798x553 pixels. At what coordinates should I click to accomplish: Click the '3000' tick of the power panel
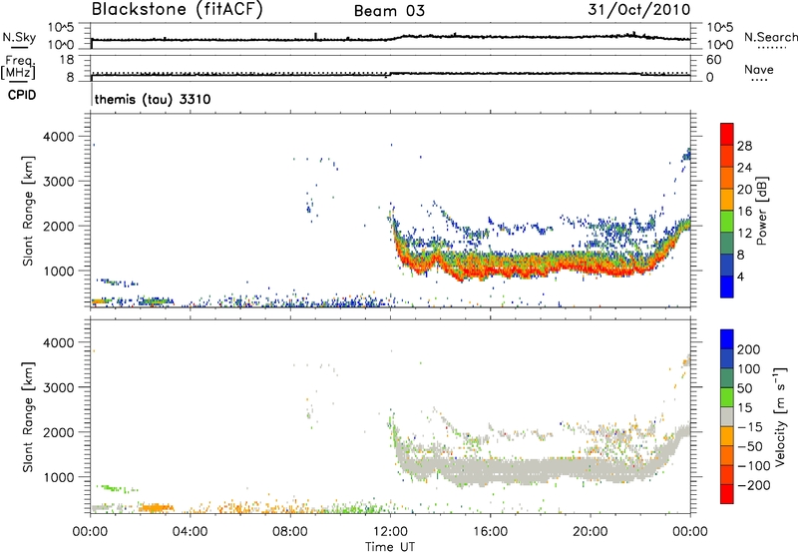pyautogui.click(x=59, y=182)
